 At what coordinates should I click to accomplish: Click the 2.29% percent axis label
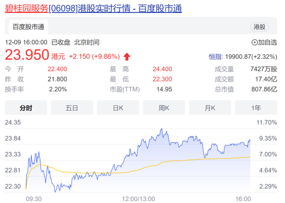[x=268, y=186]
